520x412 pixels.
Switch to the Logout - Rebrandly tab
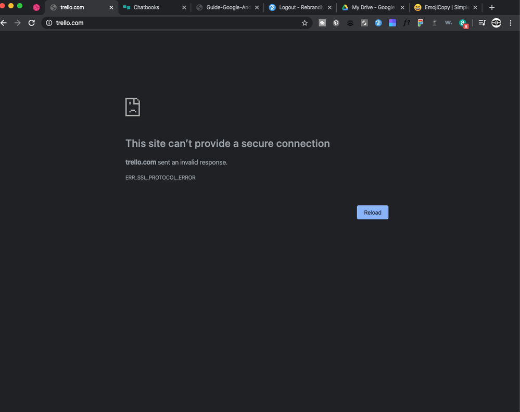tap(301, 7)
